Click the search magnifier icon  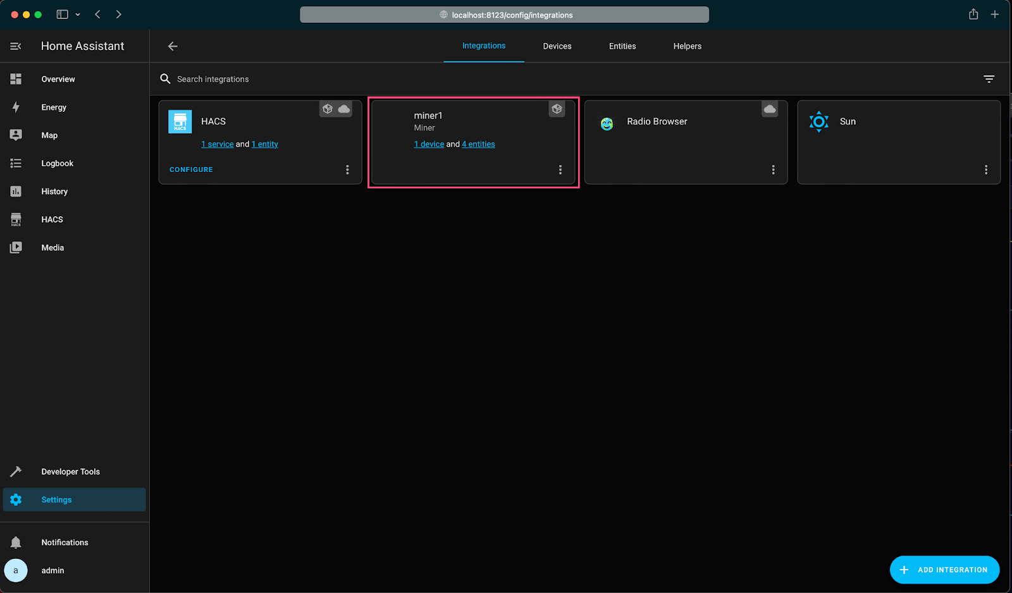pos(165,79)
